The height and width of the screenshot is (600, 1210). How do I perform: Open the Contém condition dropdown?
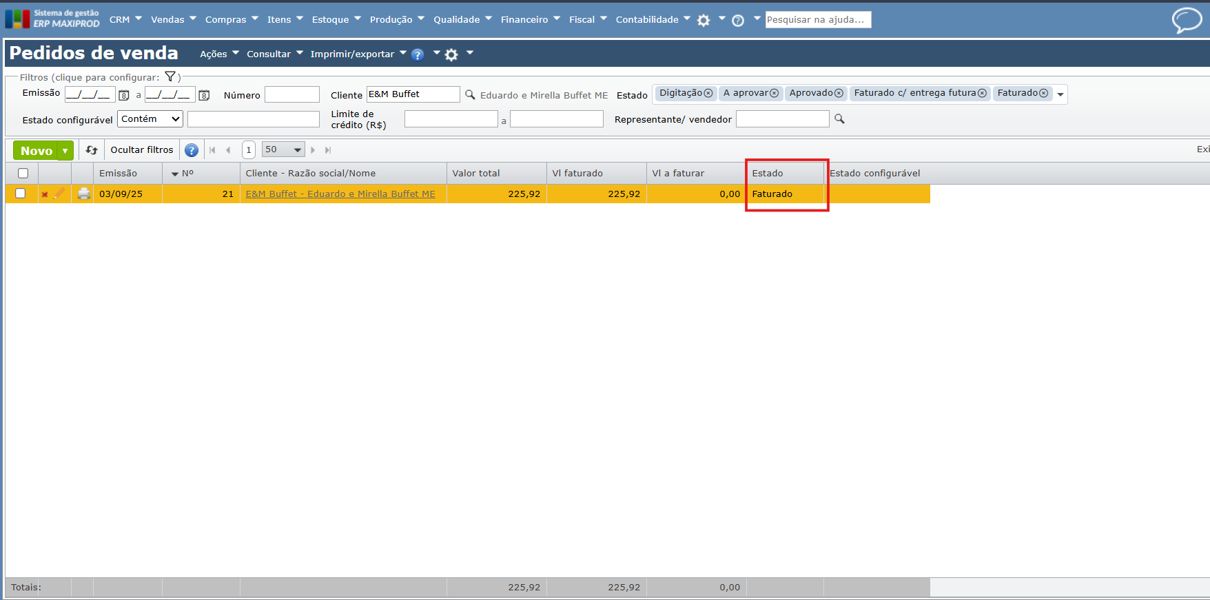pyautogui.click(x=150, y=119)
